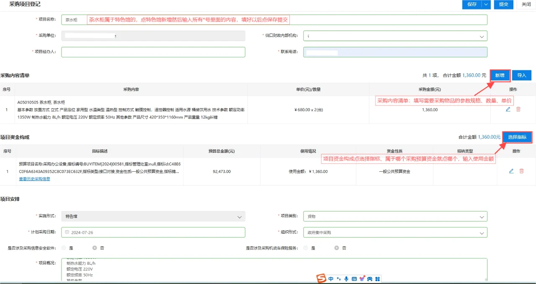The height and width of the screenshot is (284, 536).
Task: Open the 实施形式 特色馆 dropdown
Action: [153, 217]
